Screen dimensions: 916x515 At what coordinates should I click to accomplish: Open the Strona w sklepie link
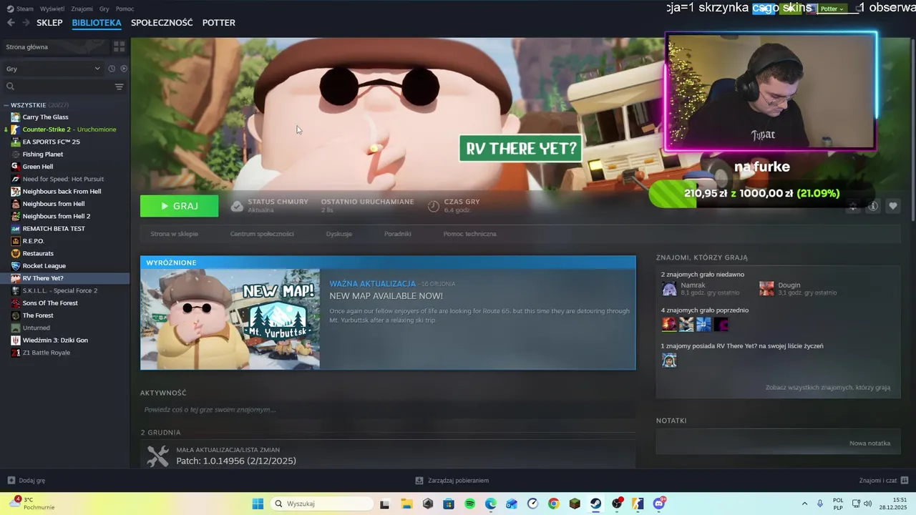(174, 234)
